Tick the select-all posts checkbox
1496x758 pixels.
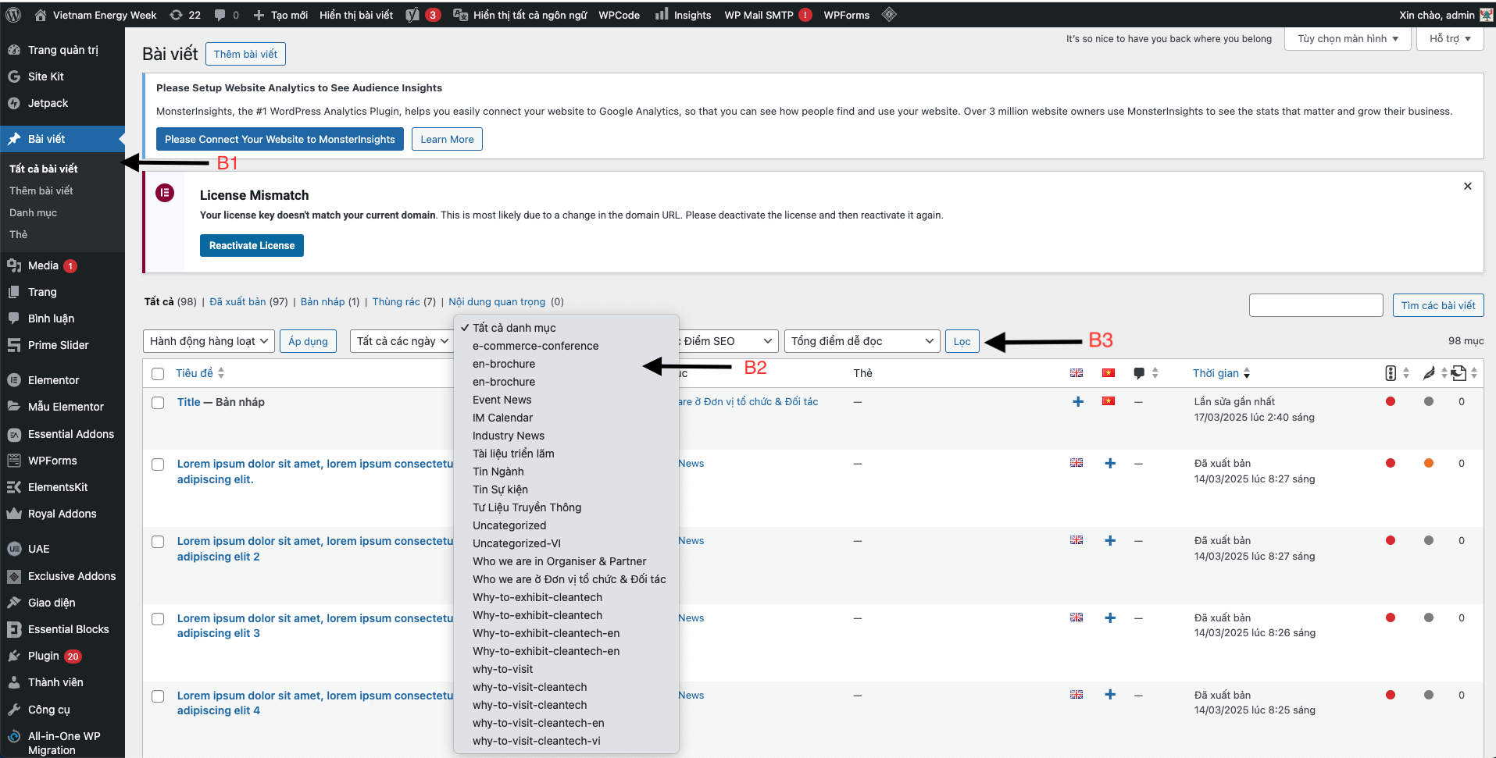158,374
